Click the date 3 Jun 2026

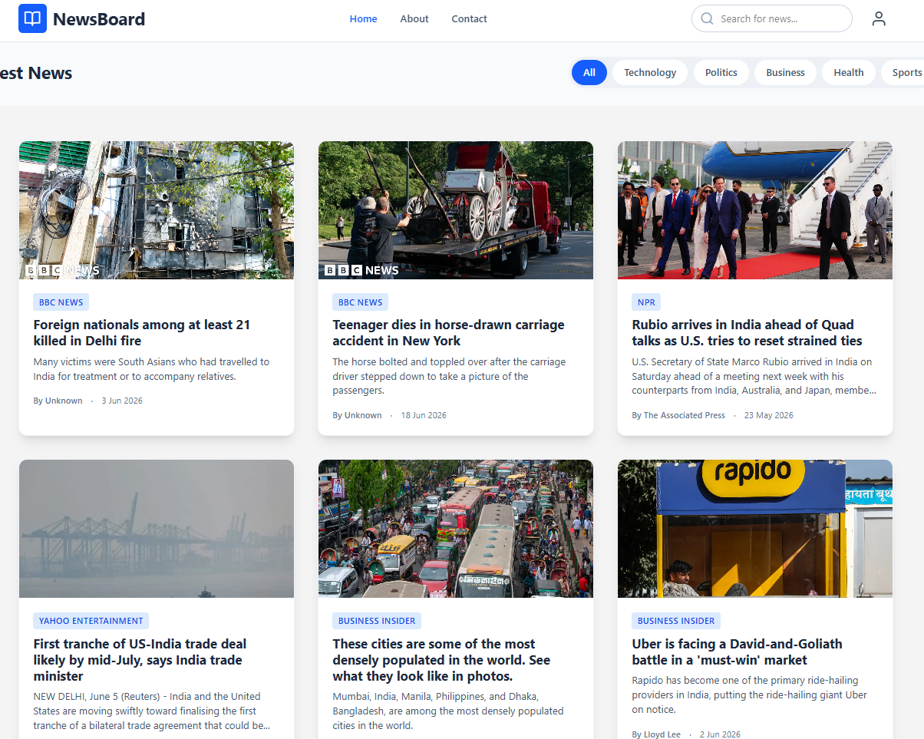122,401
